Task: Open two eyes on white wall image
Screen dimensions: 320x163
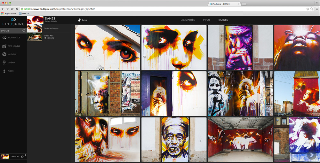Action: [x=108, y=48]
